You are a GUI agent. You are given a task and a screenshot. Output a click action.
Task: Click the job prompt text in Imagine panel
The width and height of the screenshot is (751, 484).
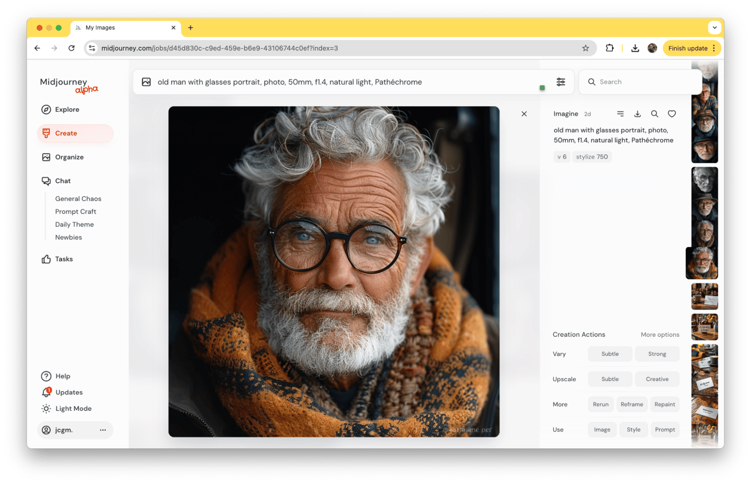coord(614,135)
